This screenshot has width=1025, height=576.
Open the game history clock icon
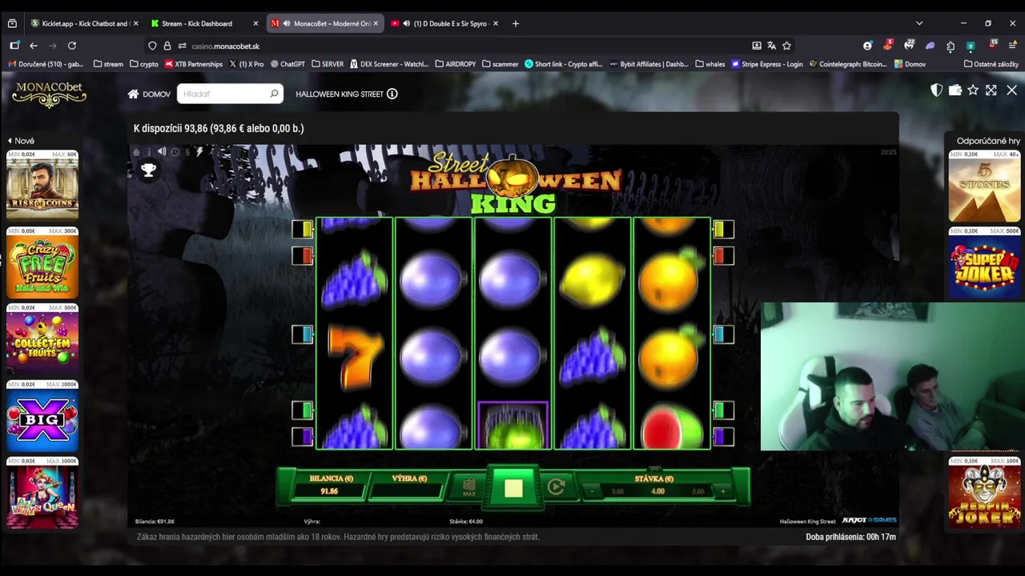(x=175, y=152)
